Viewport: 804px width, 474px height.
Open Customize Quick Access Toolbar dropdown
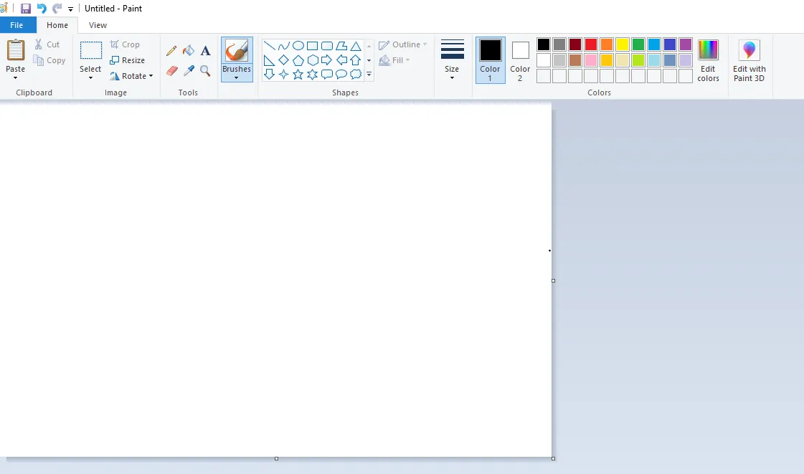(71, 9)
